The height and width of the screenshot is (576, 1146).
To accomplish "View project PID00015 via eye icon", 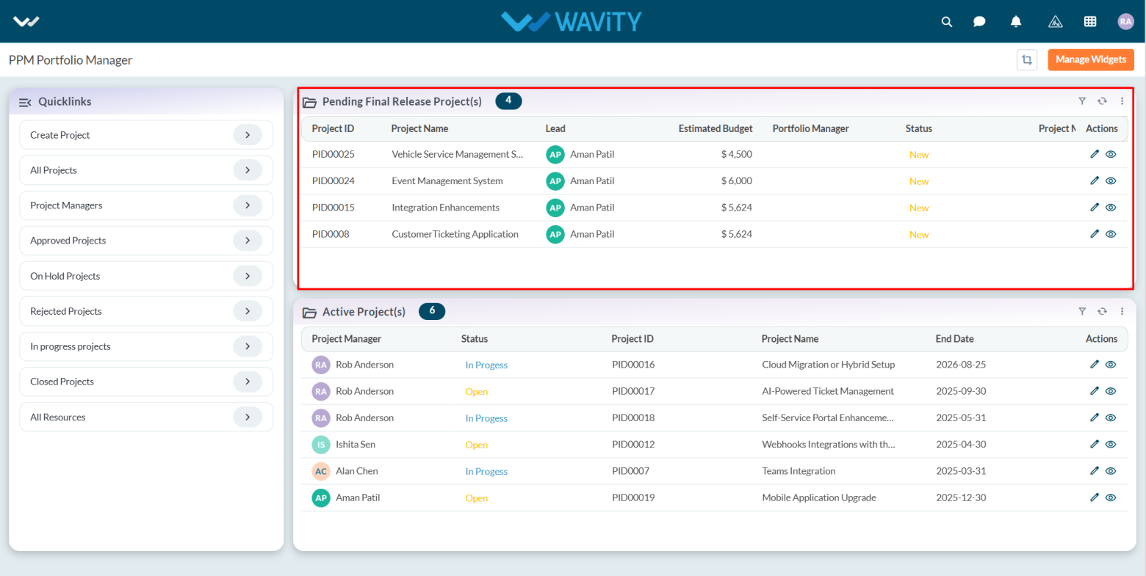I will (1111, 207).
